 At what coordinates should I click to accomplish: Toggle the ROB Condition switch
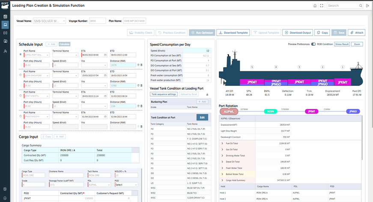pyautogui.click(x=313, y=44)
